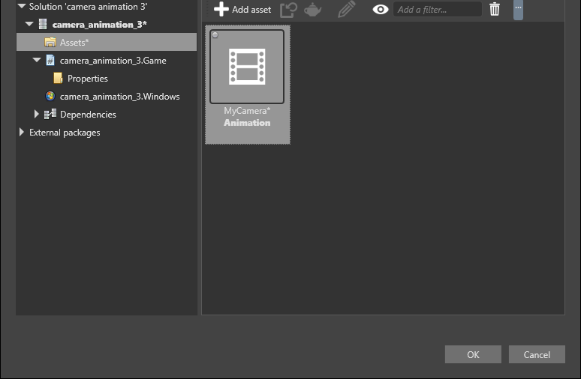Expand External packages node
Image resolution: width=581 pixels, height=379 pixels.
21,132
